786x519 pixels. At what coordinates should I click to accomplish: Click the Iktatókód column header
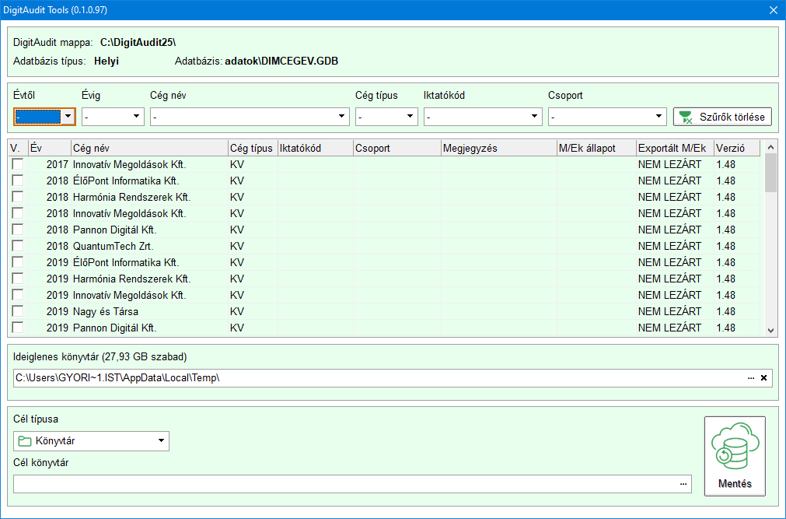point(316,148)
